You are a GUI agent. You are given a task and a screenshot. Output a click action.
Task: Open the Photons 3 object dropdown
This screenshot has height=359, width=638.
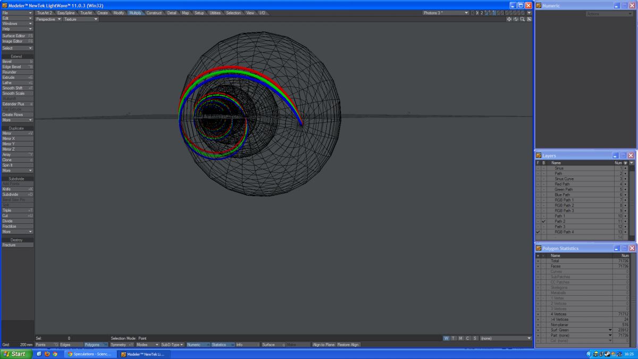(446, 13)
